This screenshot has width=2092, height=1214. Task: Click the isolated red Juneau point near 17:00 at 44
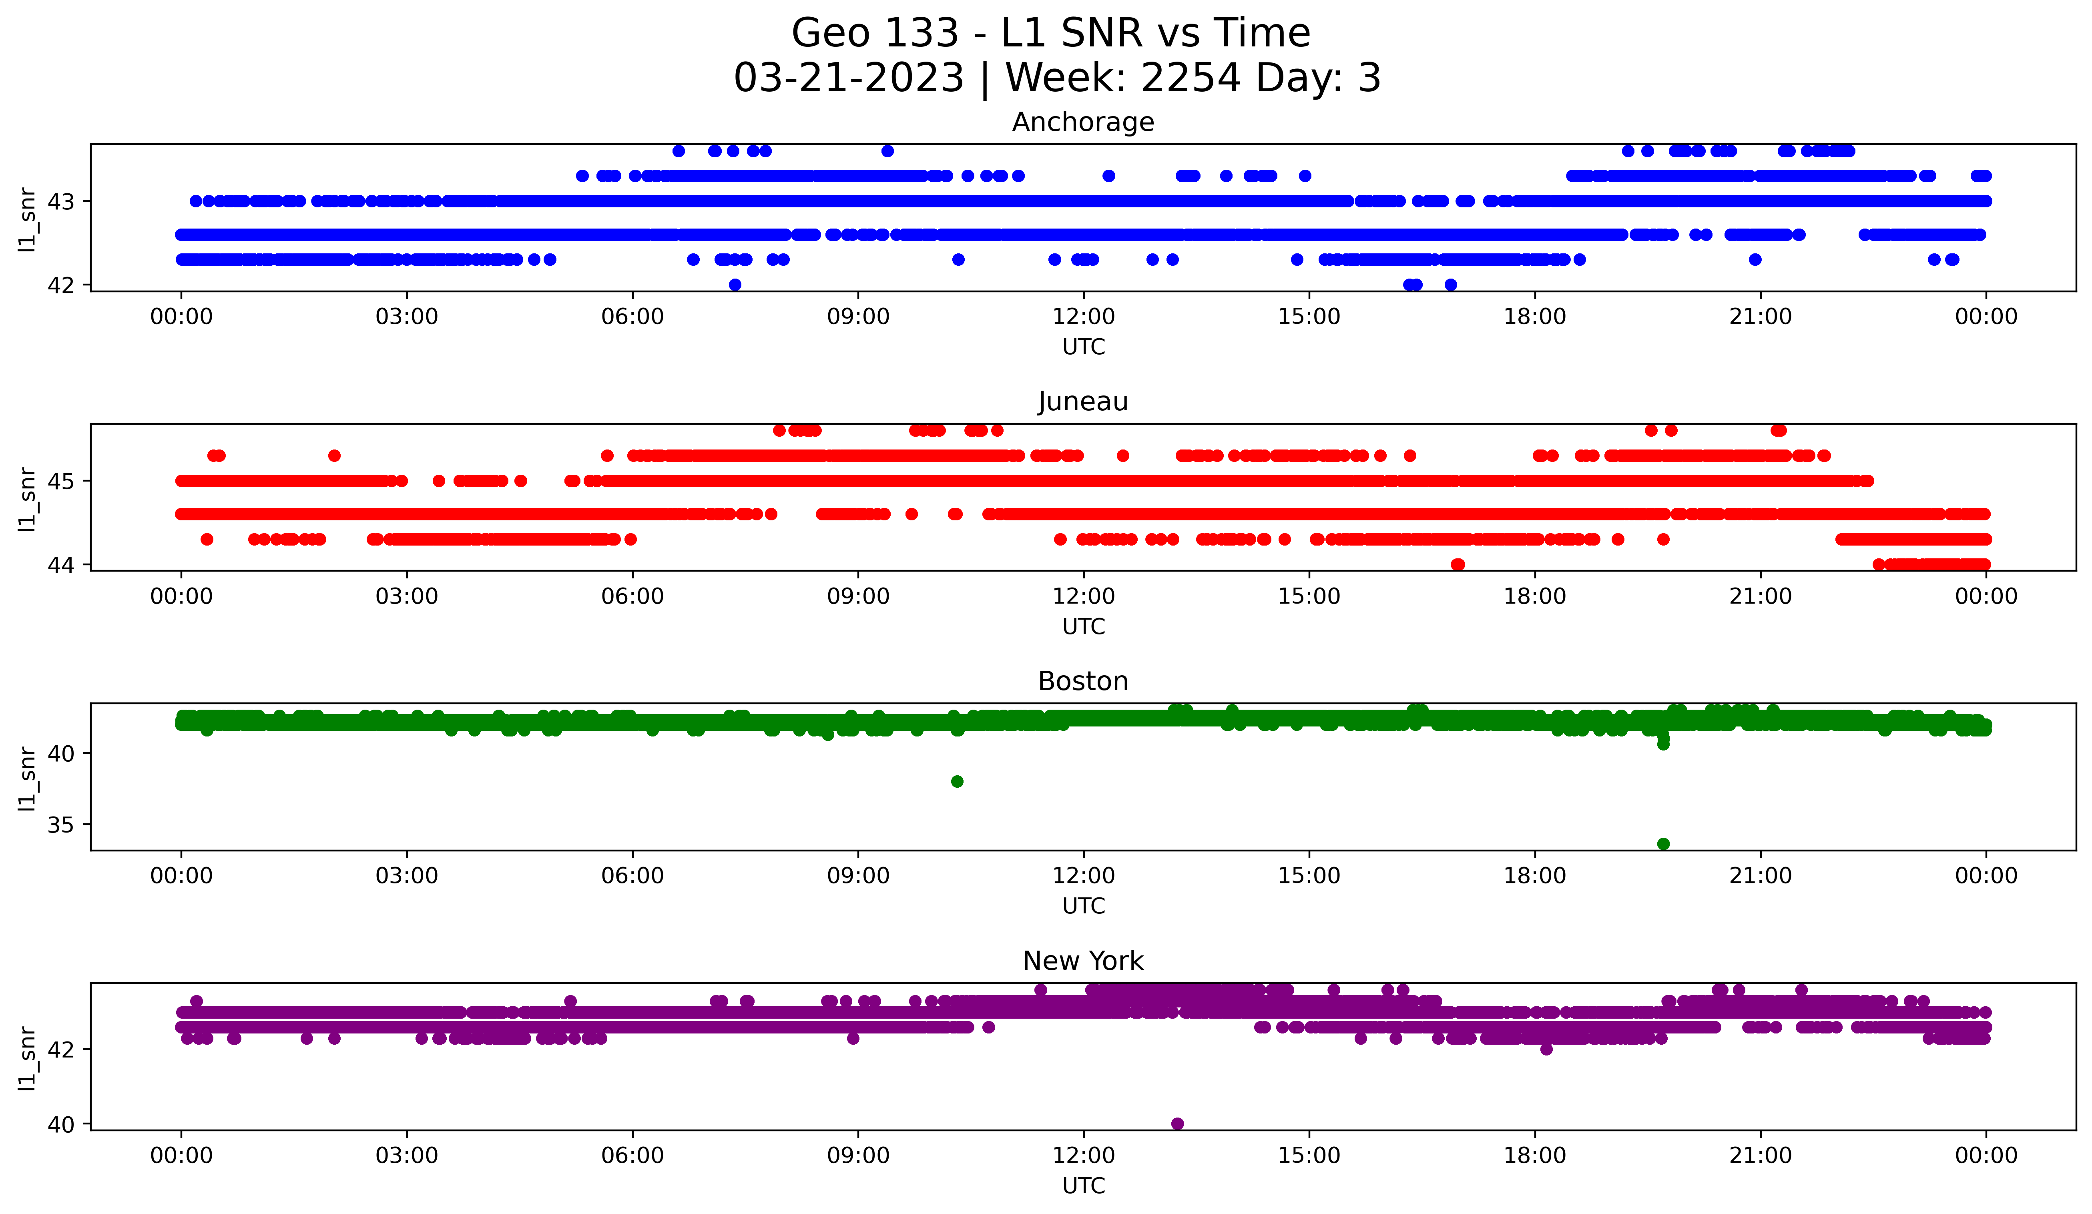1458,564
